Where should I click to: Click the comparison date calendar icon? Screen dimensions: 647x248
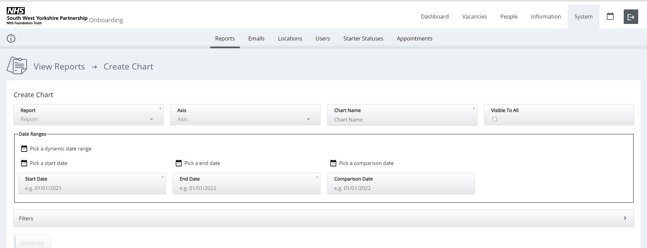(x=333, y=163)
